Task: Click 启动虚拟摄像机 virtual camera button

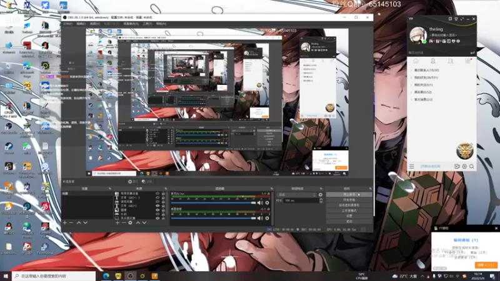Action: click(349, 205)
